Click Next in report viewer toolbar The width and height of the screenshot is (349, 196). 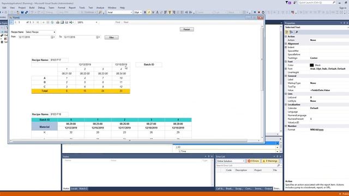pos(126,22)
